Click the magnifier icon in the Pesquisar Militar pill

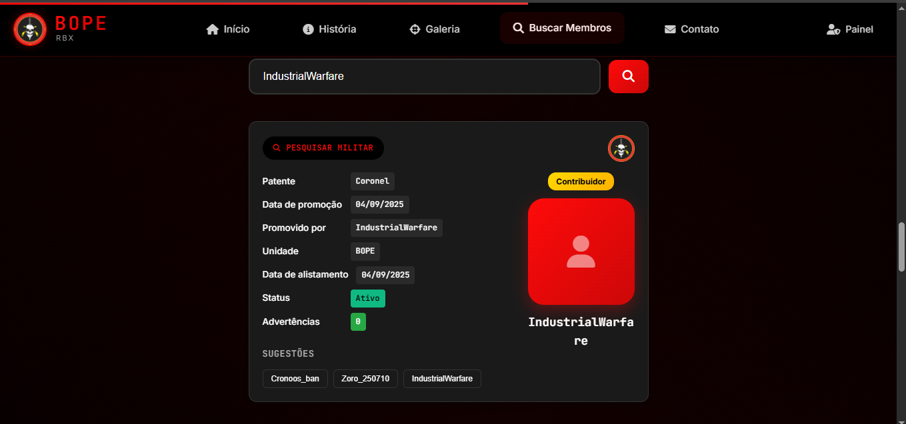tap(277, 148)
